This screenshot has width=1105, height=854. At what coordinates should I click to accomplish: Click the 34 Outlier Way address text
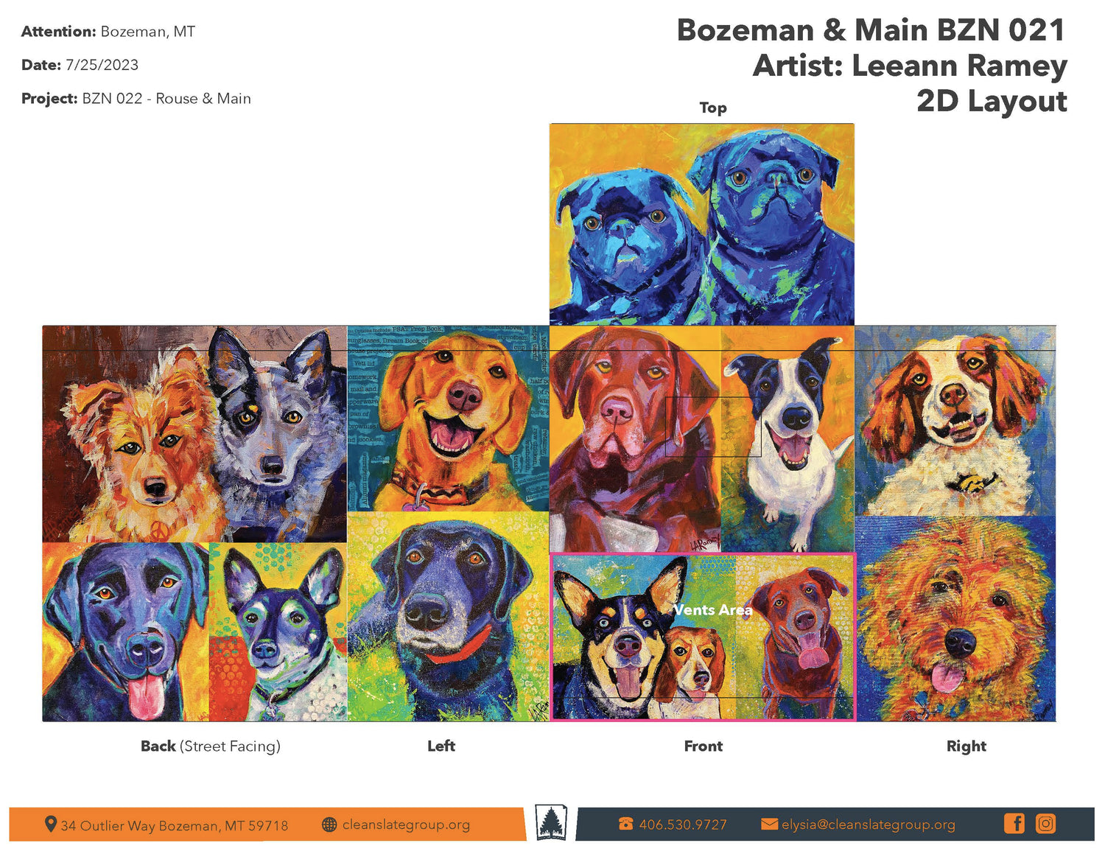point(175,825)
